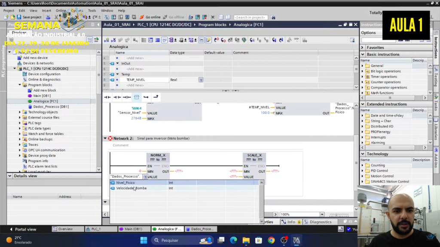Click the data type selector icon for TEMP_NIVEL

coord(201,80)
